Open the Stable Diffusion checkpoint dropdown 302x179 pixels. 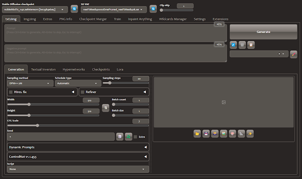point(35,9)
